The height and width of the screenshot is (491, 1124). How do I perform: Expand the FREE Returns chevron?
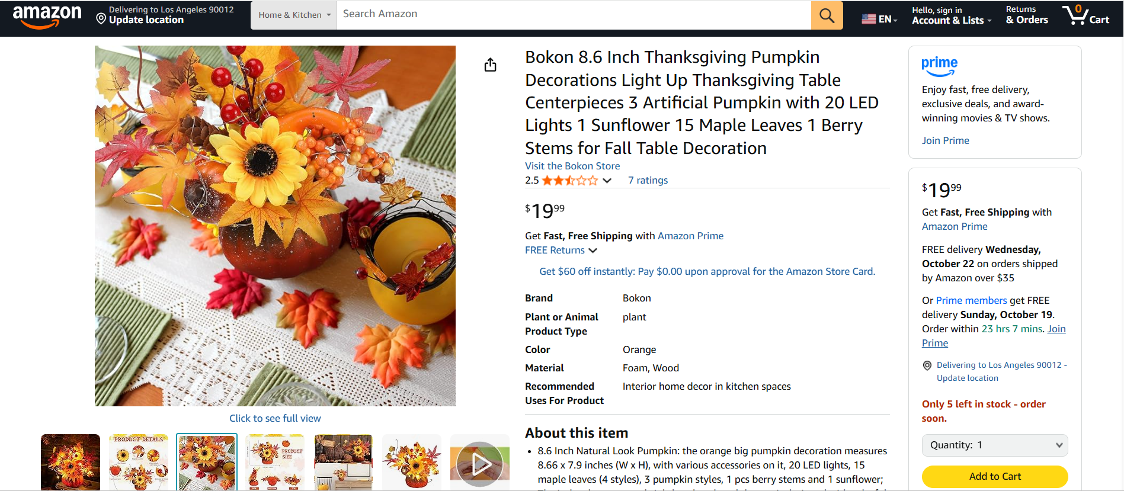point(593,251)
